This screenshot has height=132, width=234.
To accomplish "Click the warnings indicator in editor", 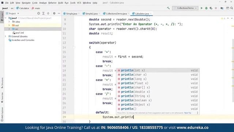I will (223, 18).
